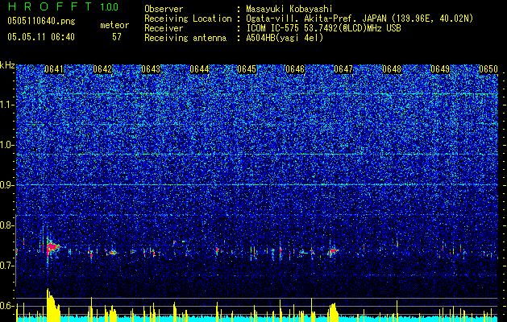Click the 0647 time marker

(343, 69)
